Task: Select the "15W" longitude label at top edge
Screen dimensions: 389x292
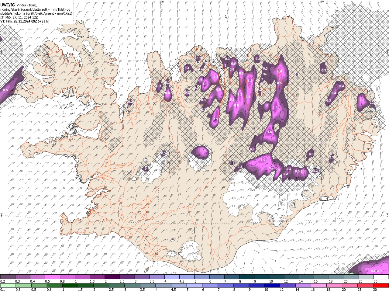Action: point(322,2)
